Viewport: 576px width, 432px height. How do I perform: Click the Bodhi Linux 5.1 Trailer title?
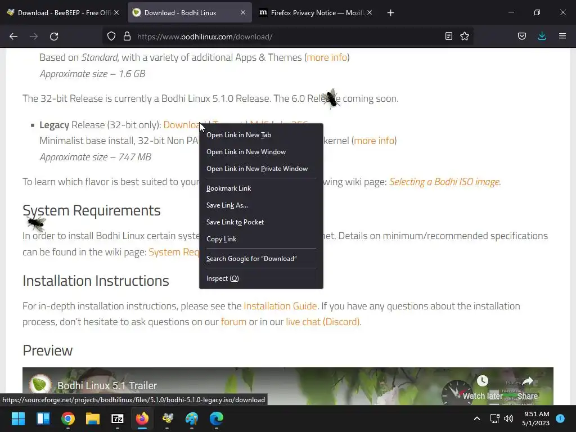(107, 386)
